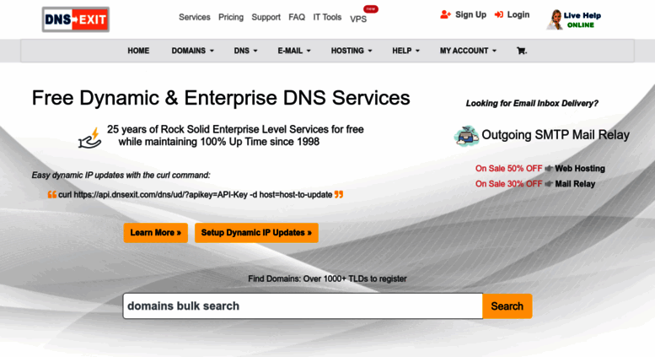Expand the E-MAIL dropdown menu
The image size is (655, 357).
(x=294, y=51)
